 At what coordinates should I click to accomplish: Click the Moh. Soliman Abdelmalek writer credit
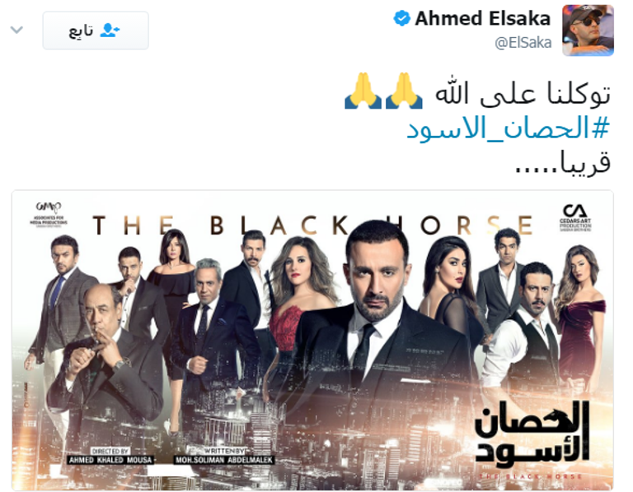pyautogui.click(x=224, y=460)
